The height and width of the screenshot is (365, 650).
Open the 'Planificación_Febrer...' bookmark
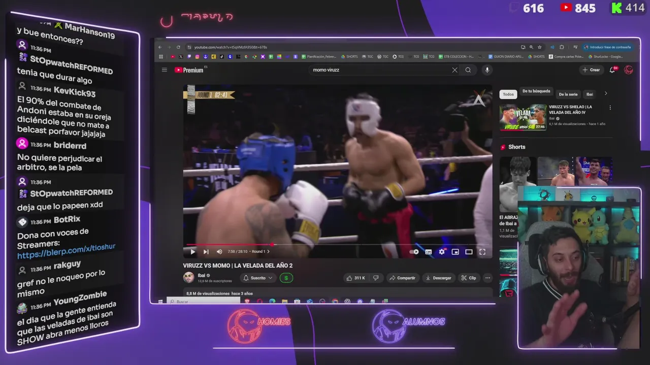pyautogui.click(x=319, y=57)
